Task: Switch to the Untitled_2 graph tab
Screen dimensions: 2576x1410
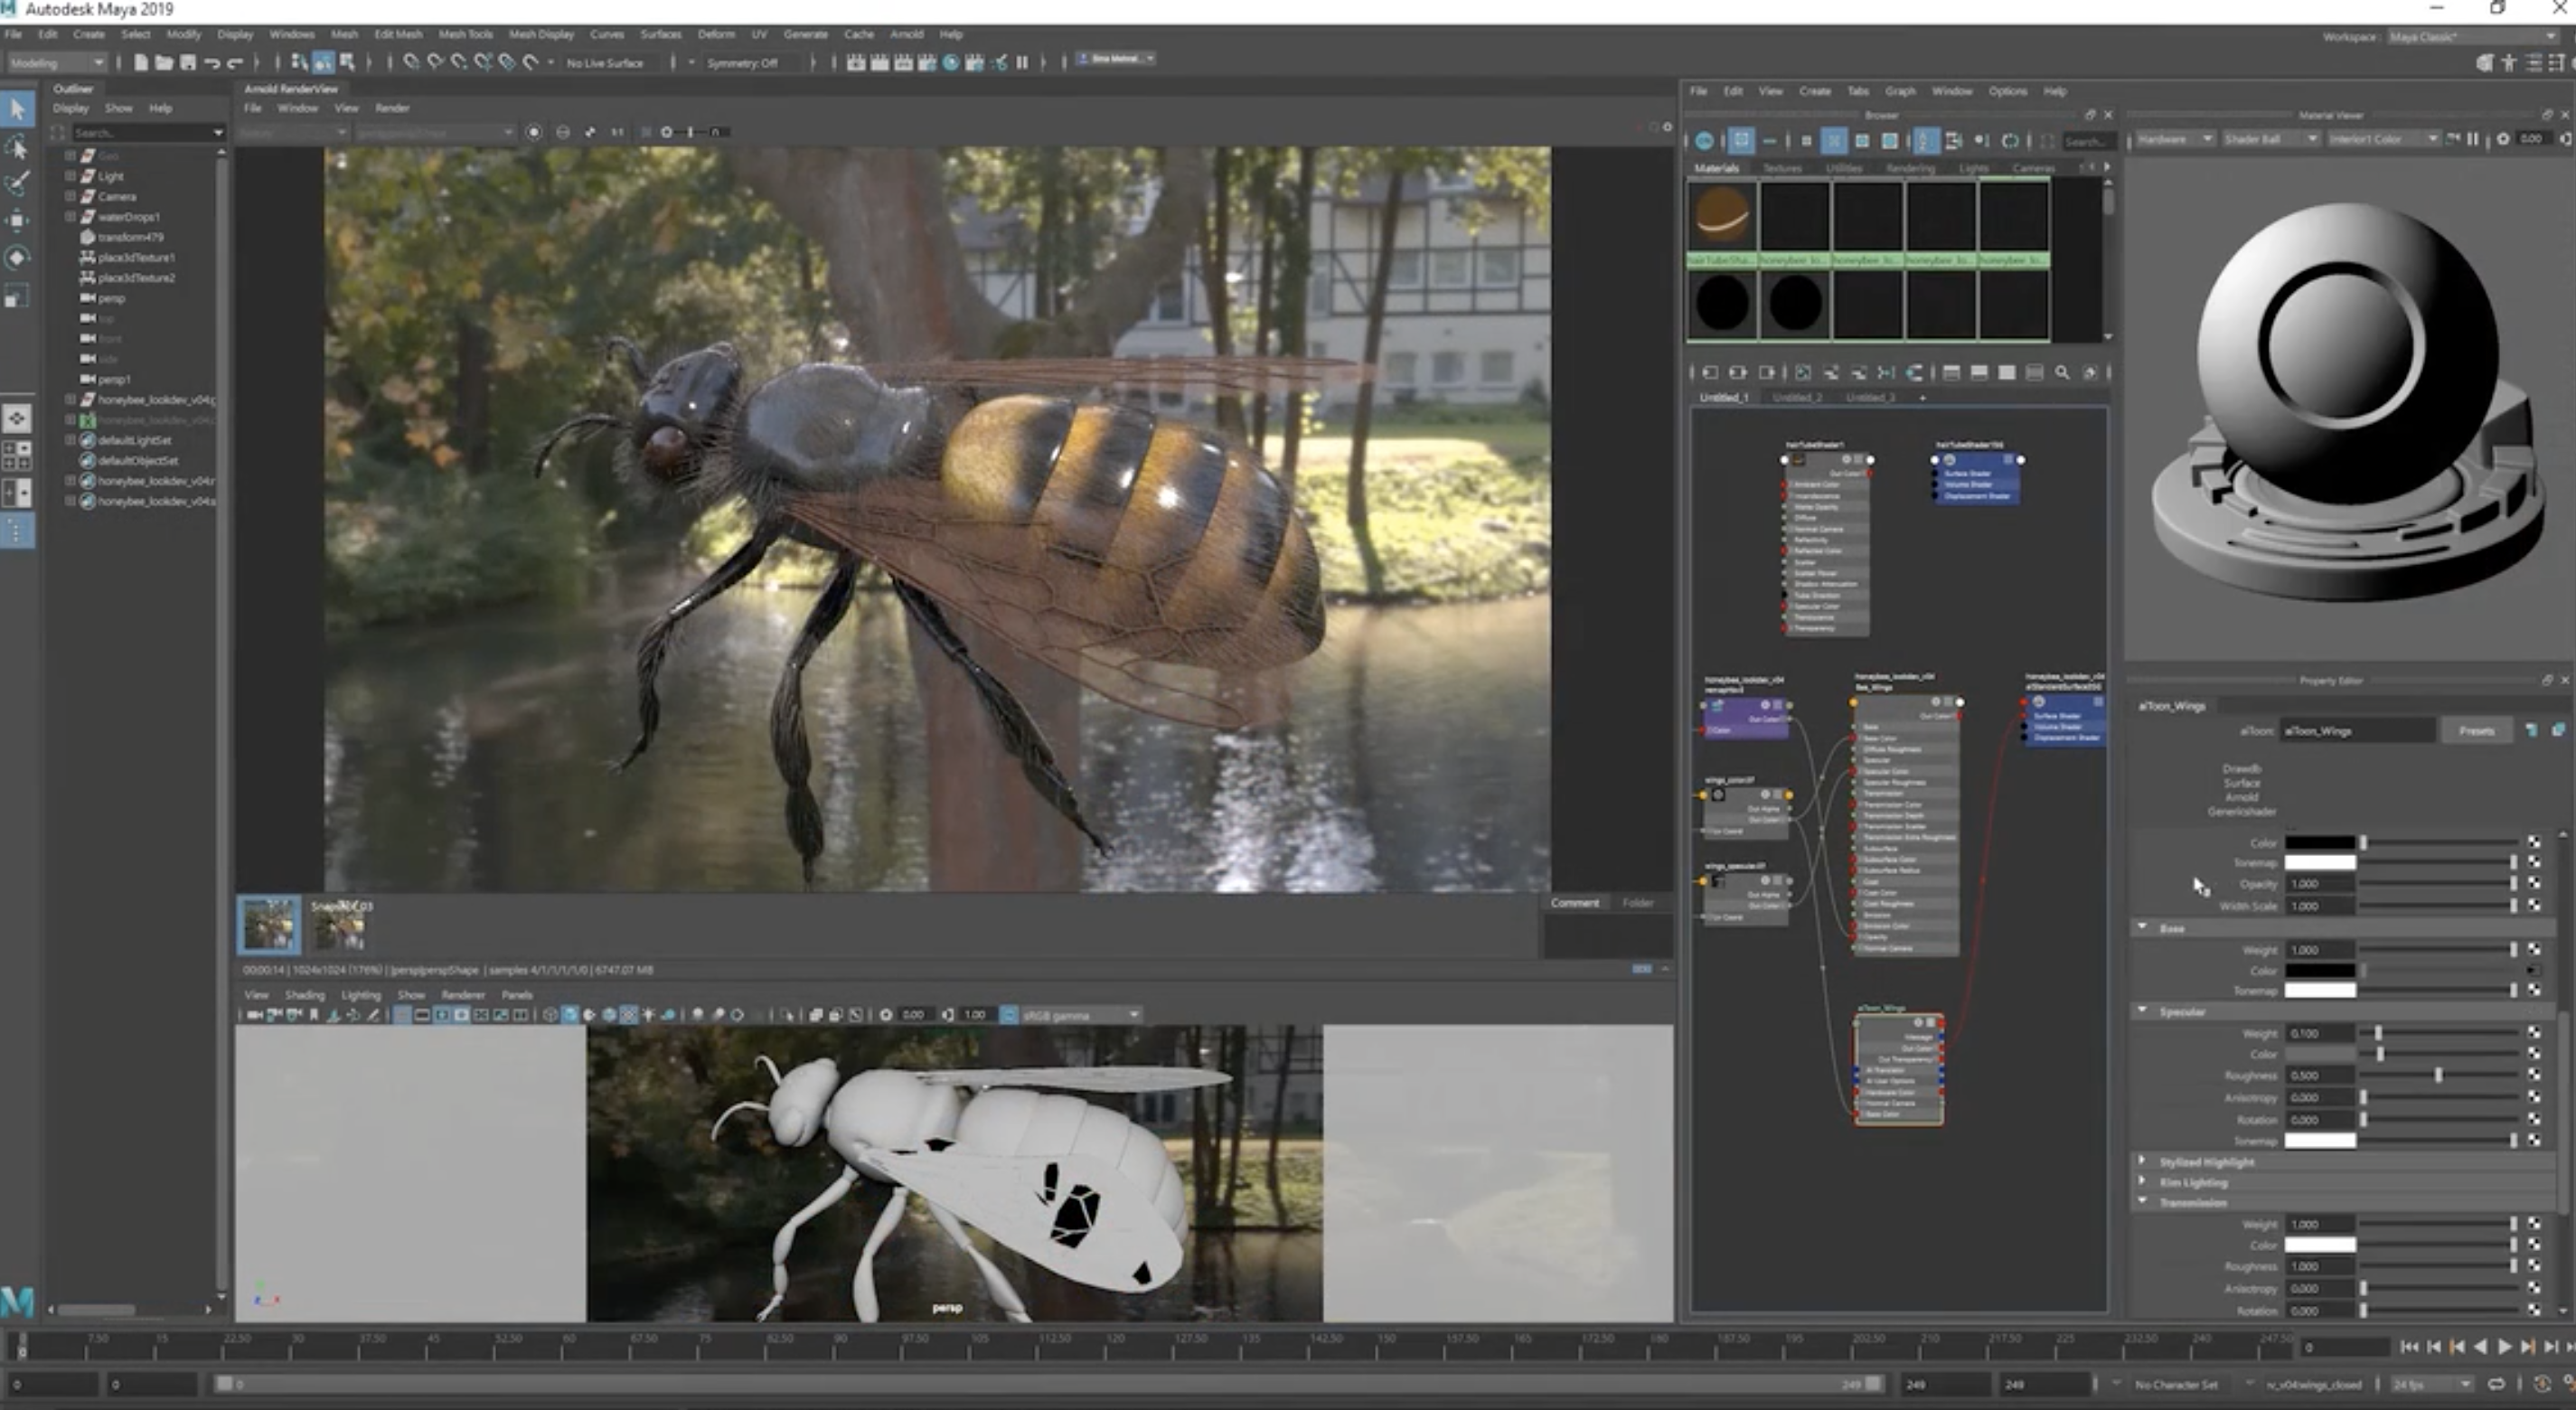Action: [1797, 397]
